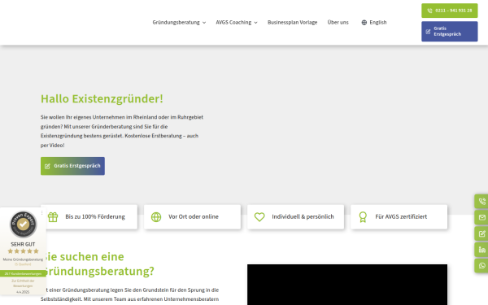Viewport: 488px width, 305px height.
Task: Click Zur Echtheit der Bewertungen link
Action: [23, 283]
